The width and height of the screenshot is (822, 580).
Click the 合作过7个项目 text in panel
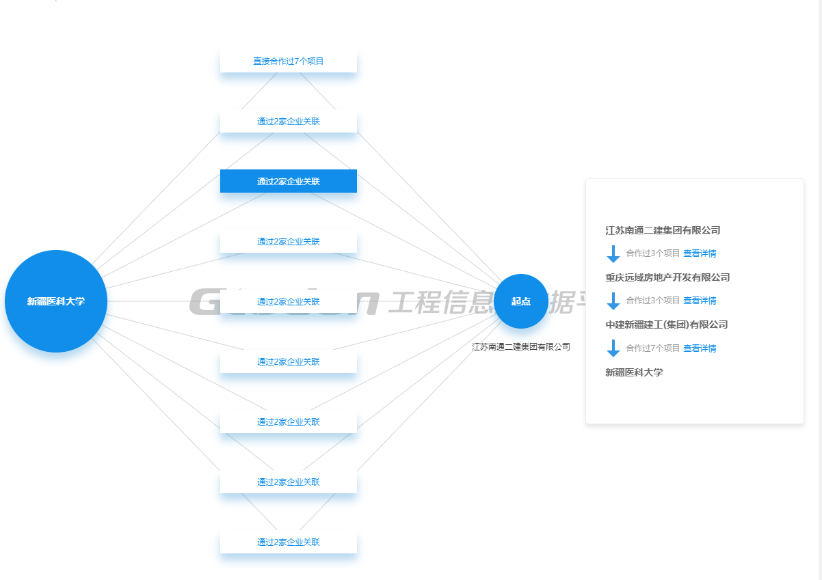(x=653, y=348)
